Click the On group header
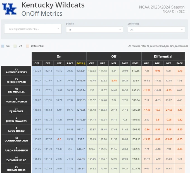 pos(59,56)
